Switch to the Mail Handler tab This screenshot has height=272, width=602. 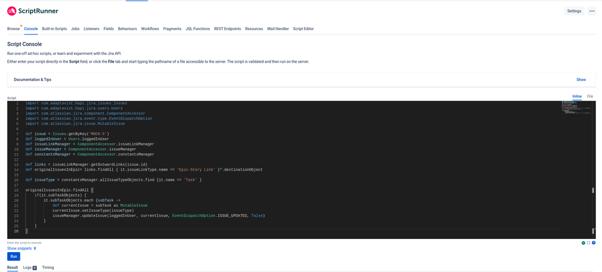pos(278,29)
